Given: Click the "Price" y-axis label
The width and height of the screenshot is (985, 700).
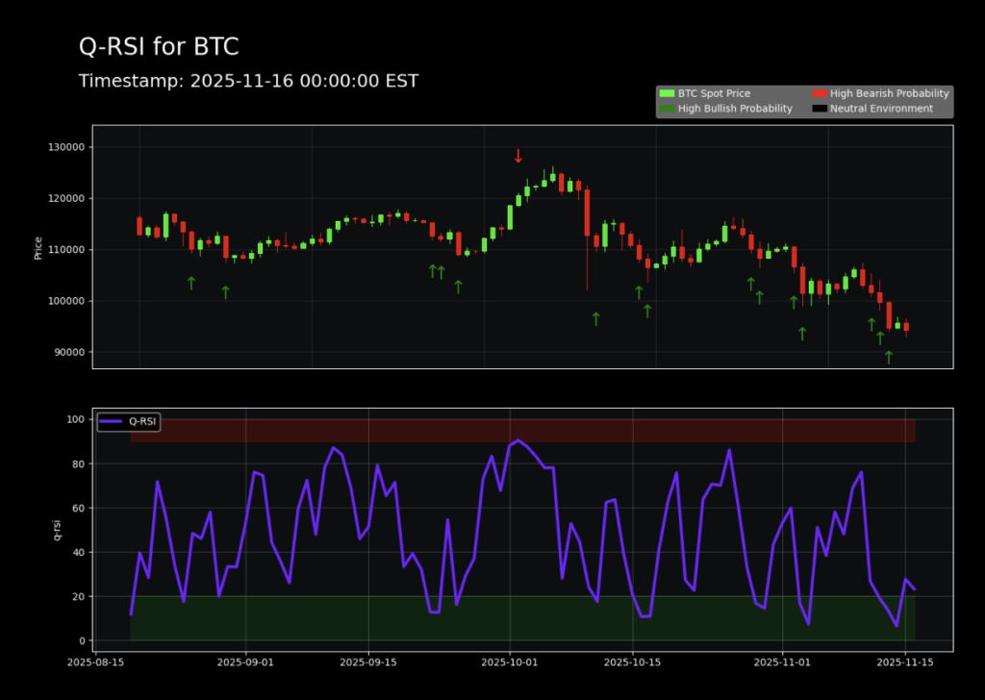Looking at the screenshot, I should click(x=38, y=247).
